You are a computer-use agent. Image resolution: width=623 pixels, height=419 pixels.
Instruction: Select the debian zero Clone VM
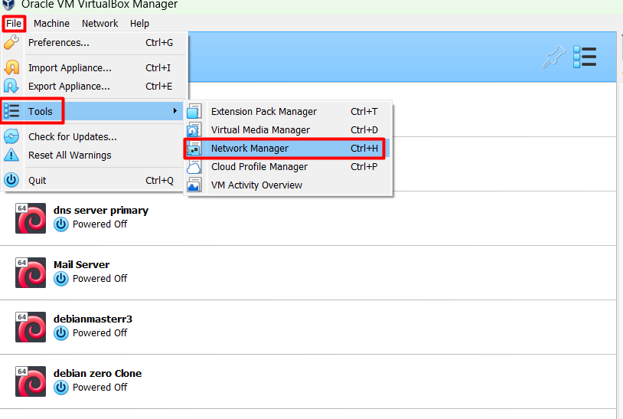tap(308, 381)
